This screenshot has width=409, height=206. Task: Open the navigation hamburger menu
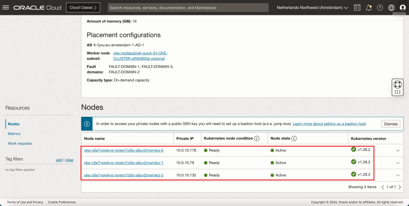point(6,8)
